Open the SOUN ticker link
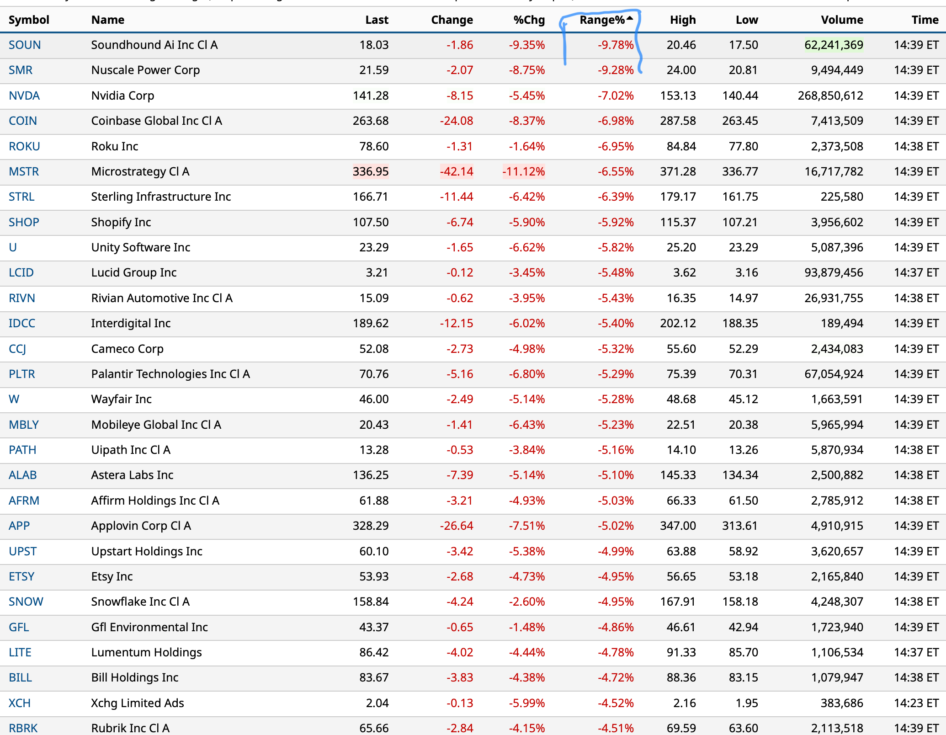946x735 pixels. point(25,45)
